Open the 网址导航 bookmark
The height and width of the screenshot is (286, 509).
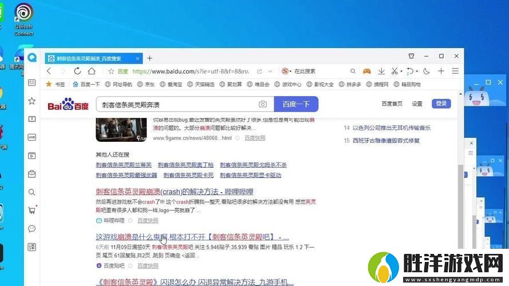119,84
